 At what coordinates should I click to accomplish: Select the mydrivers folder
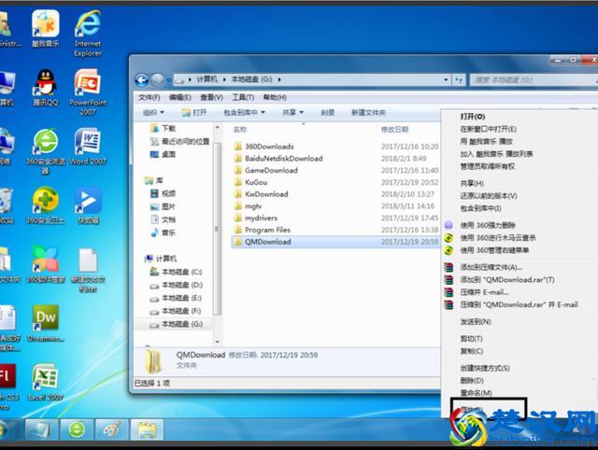(x=261, y=218)
